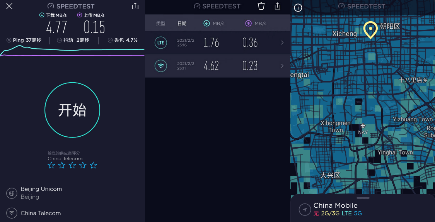Tap the 大兴区 label on the map
The height and width of the screenshot is (222, 435).
pyautogui.click(x=330, y=175)
